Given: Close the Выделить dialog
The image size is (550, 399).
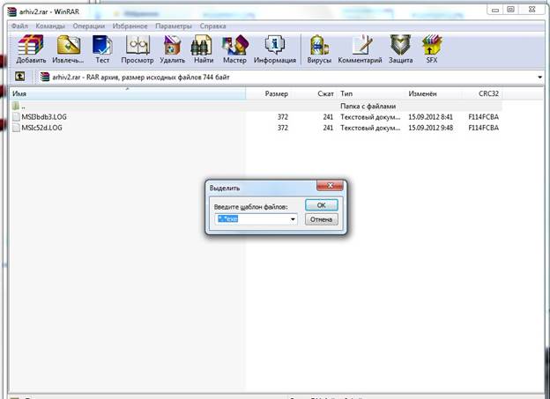Looking at the screenshot, I should 330,186.
